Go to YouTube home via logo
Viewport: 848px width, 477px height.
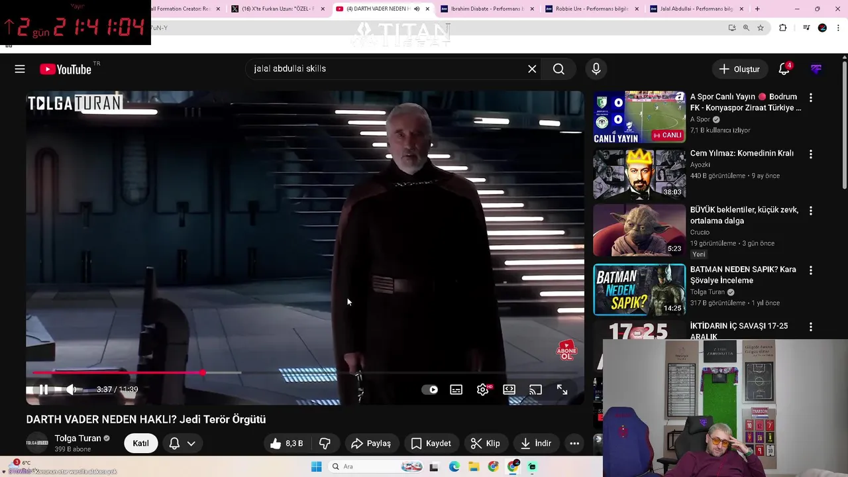coord(65,69)
